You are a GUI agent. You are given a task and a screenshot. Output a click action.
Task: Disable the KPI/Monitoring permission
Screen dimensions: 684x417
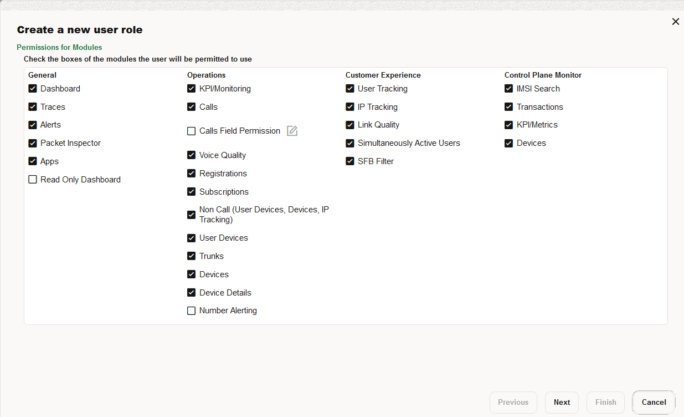(191, 88)
